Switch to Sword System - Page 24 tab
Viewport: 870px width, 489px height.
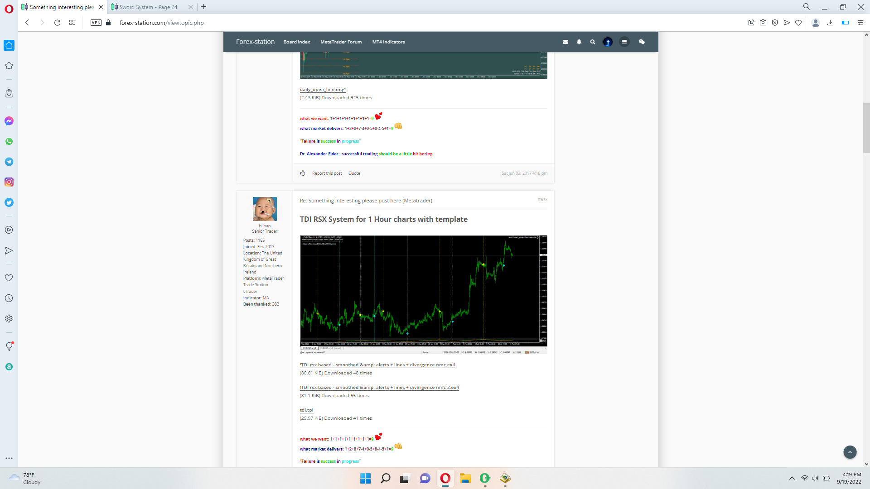148,7
